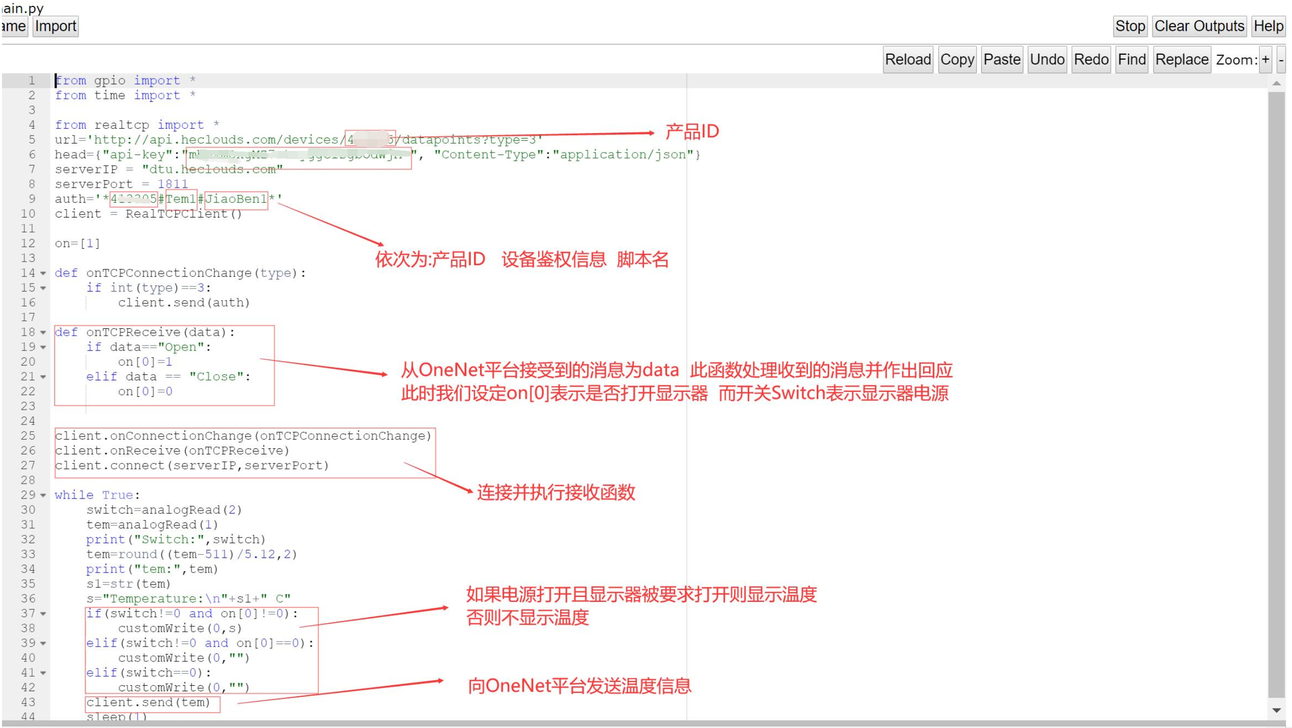
Task: Open the Help button
Action: (1268, 26)
